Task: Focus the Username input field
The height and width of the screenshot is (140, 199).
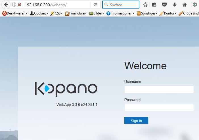Action: click(x=159, y=89)
